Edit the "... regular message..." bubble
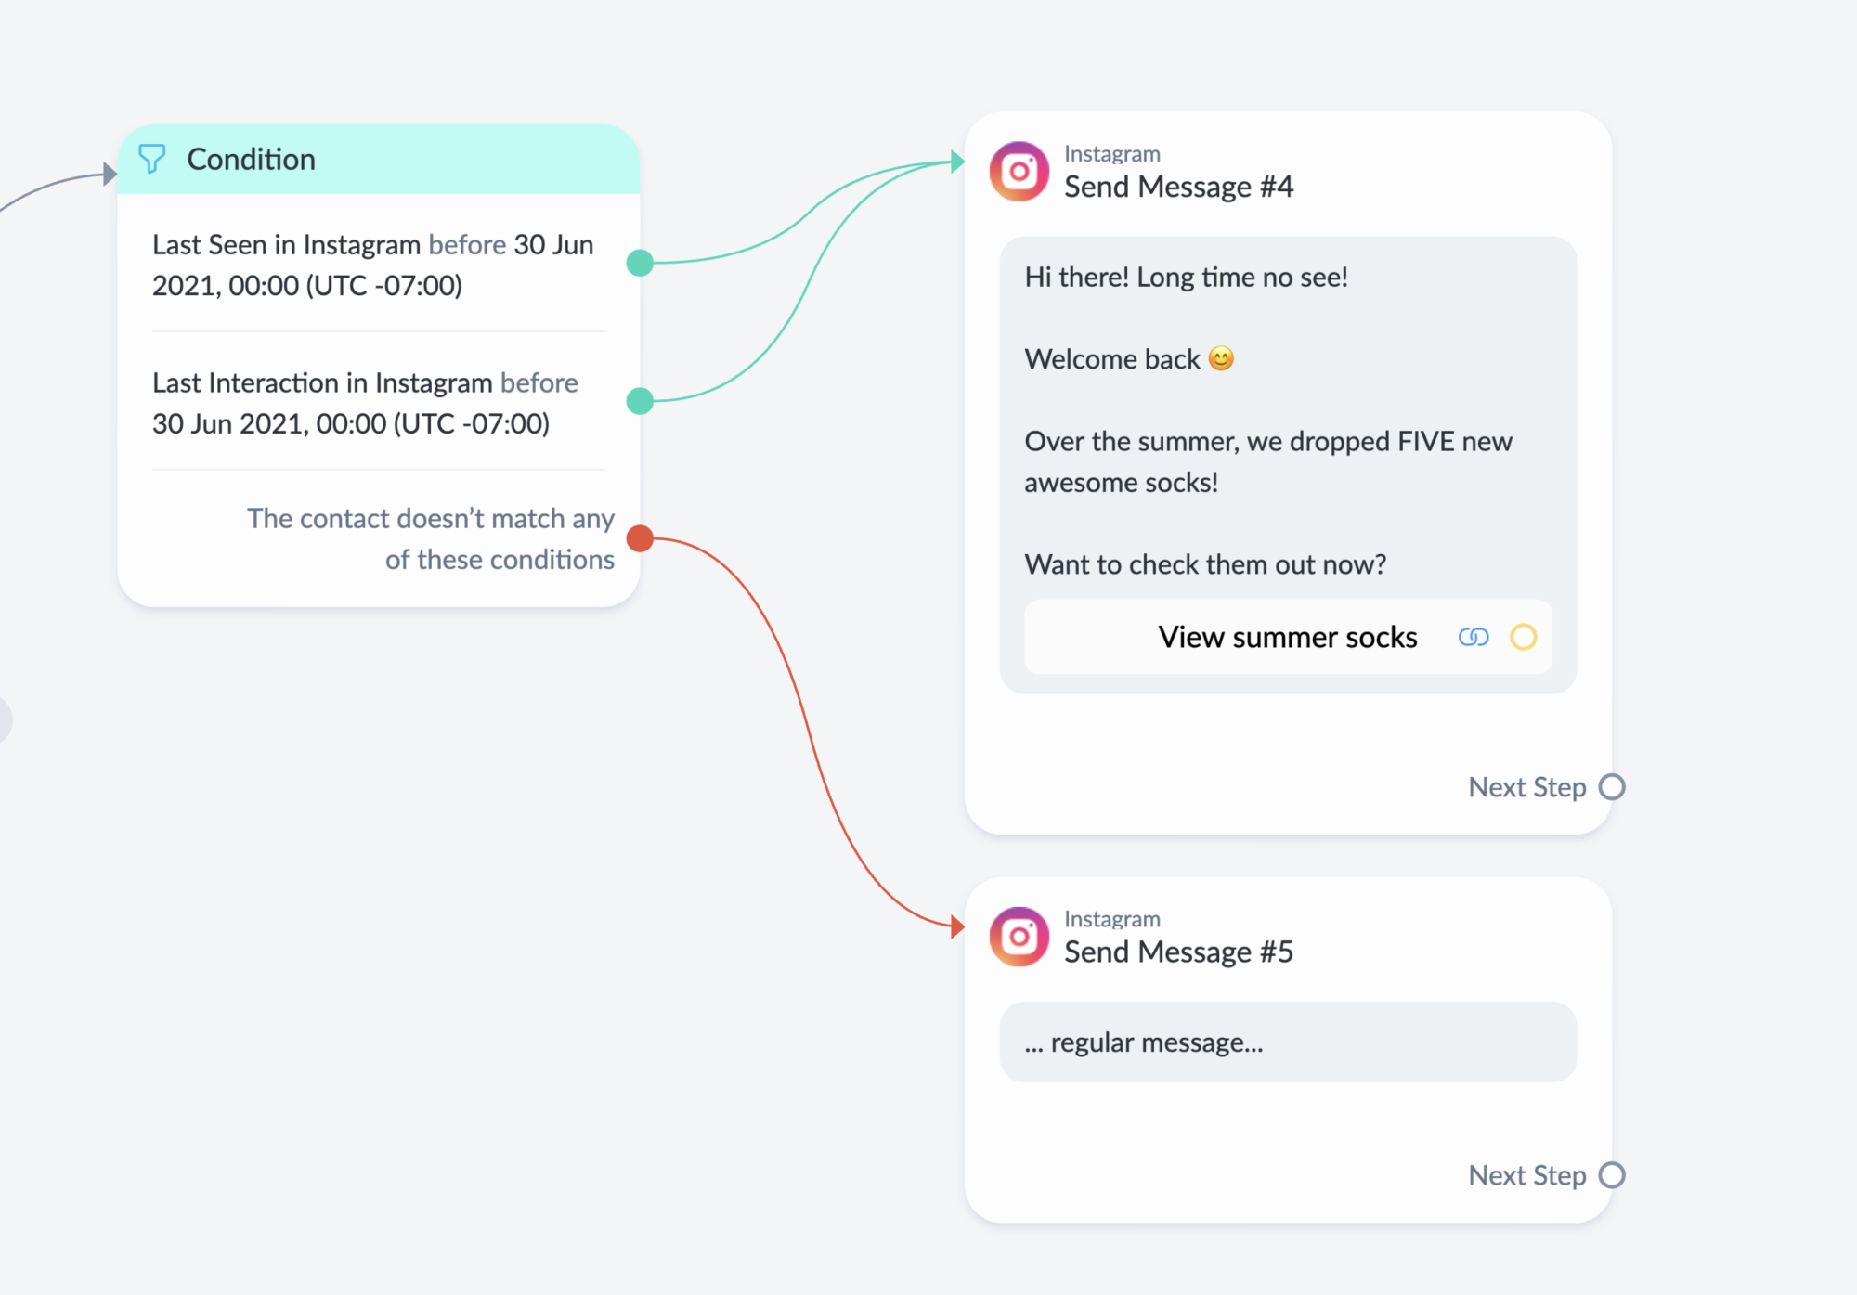Screen dimensions: 1857x1295 click(x=1142, y=1042)
